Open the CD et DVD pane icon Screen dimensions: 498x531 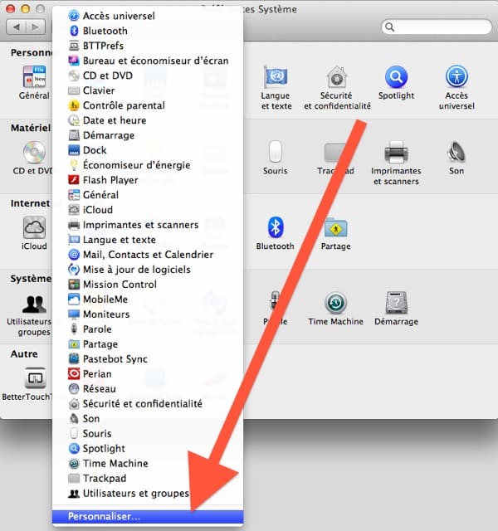pyautogui.click(x=34, y=152)
